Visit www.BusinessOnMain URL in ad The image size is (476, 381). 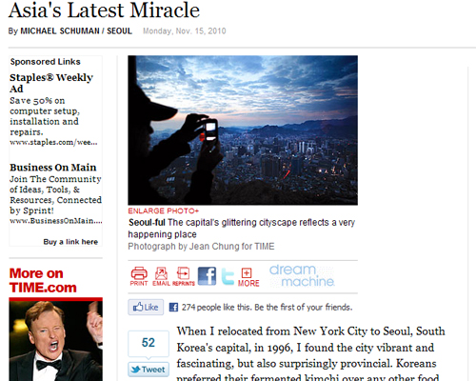point(56,221)
